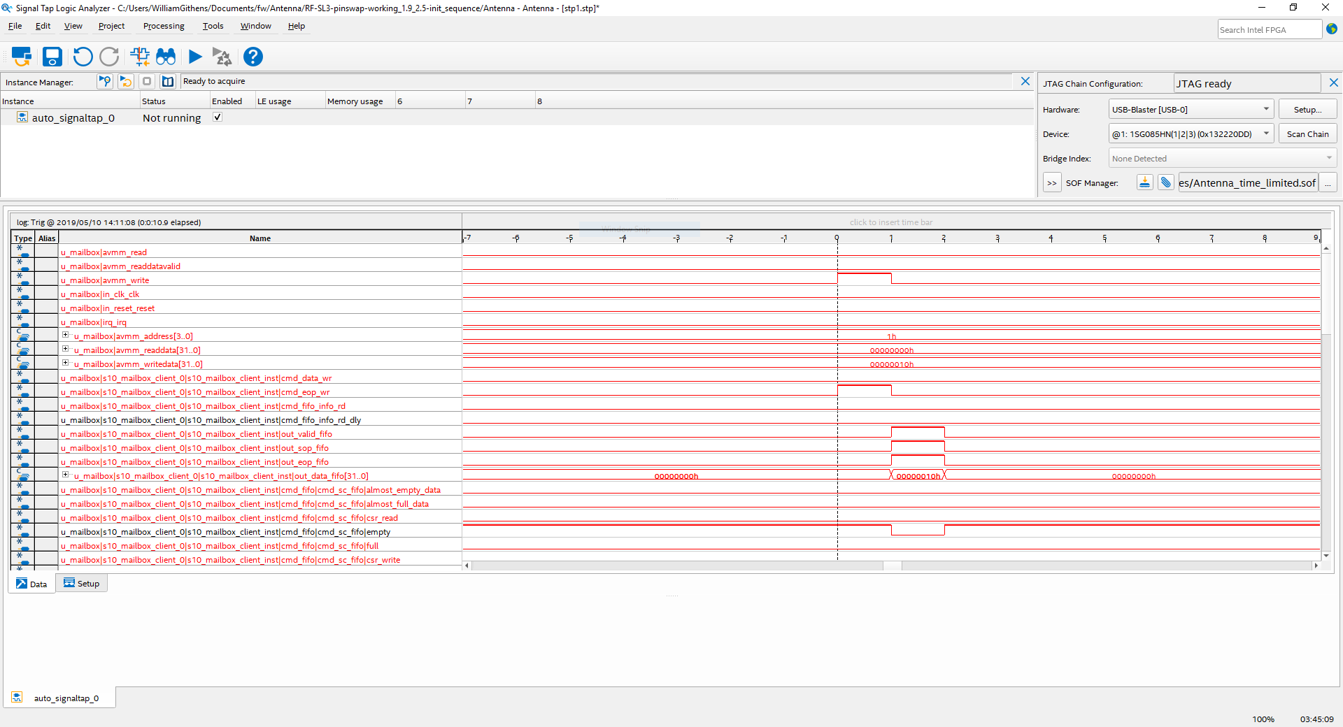Open the Edit menu
Viewport: 1343px width, 727px height.
click(x=43, y=26)
